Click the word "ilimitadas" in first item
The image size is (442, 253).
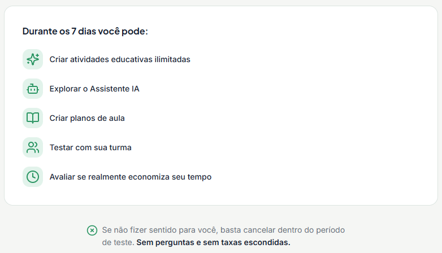click(x=172, y=59)
